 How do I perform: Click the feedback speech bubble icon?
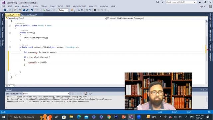[x=157, y=2]
